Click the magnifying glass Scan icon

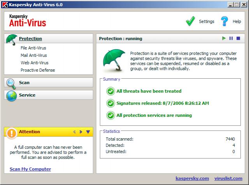point(11,84)
